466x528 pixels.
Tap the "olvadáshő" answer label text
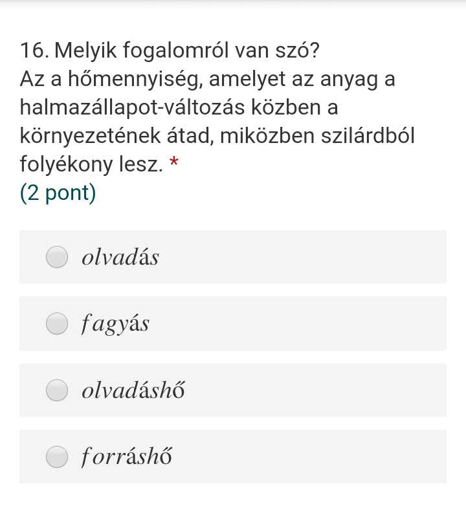pos(133,391)
